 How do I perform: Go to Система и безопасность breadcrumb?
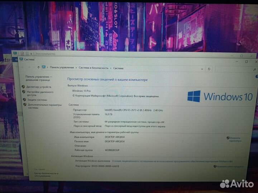tap(93, 68)
